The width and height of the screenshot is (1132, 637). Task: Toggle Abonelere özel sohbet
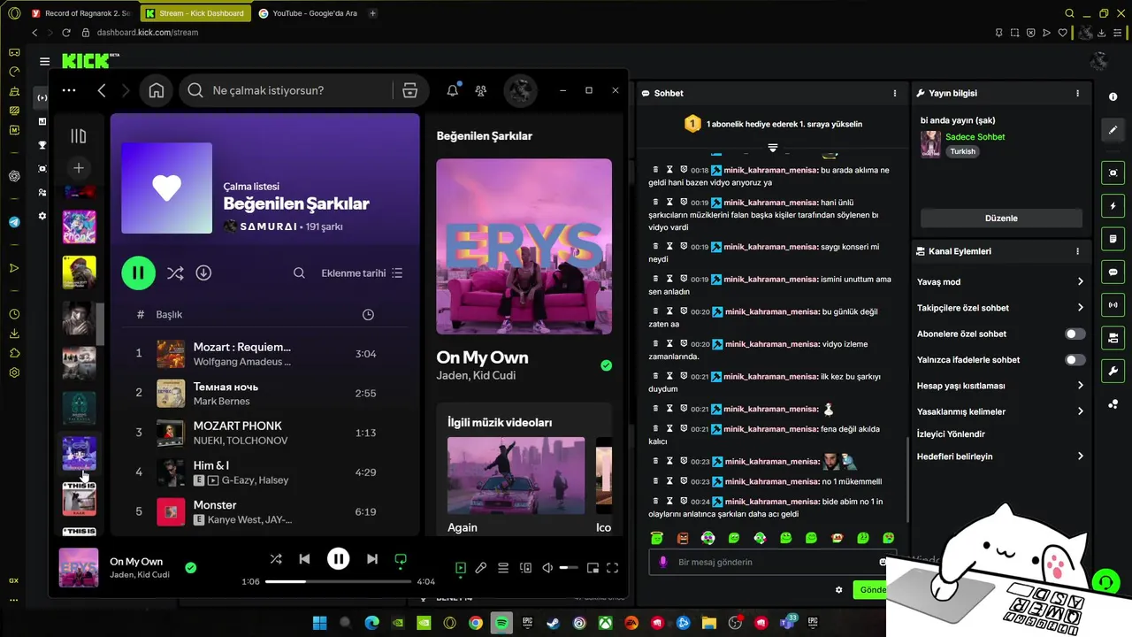[1075, 334]
